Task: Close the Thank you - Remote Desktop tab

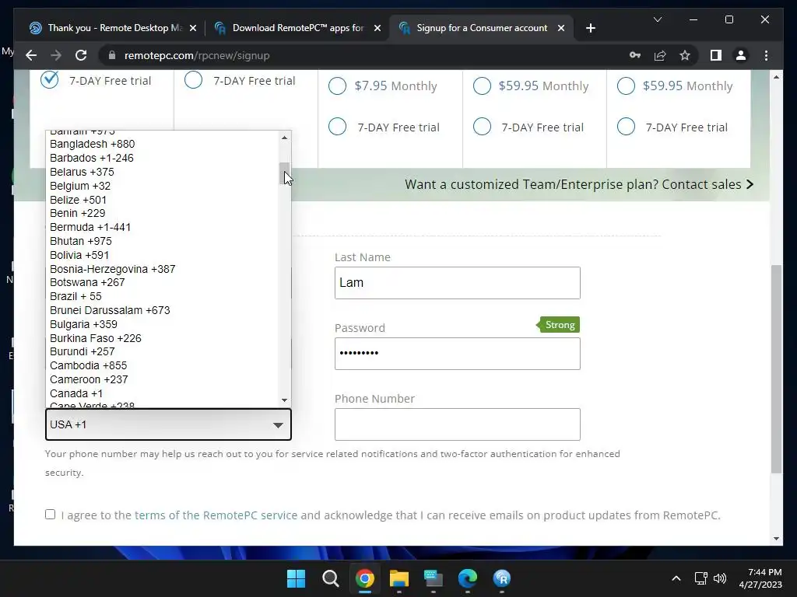Action: [193, 28]
